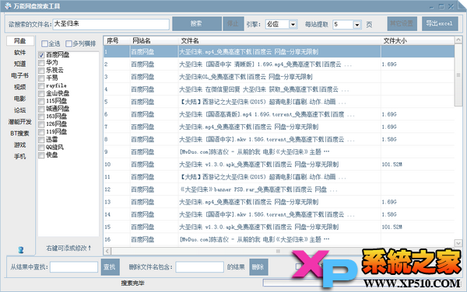
Task: Click the left arrow of horizontal scrollbar
Action: point(107,252)
